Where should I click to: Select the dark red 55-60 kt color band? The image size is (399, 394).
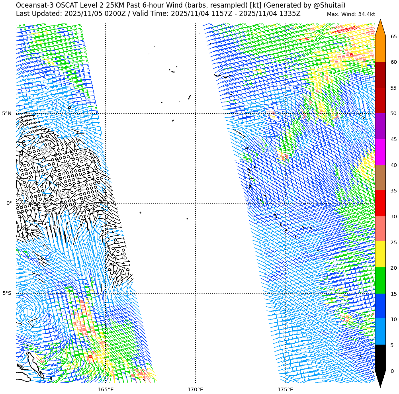click(x=380, y=74)
